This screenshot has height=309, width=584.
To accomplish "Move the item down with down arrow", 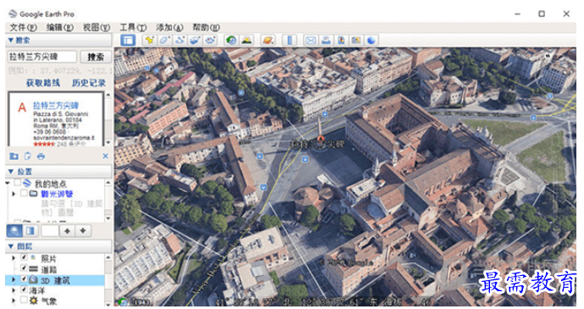I will (x=83, y=231).
